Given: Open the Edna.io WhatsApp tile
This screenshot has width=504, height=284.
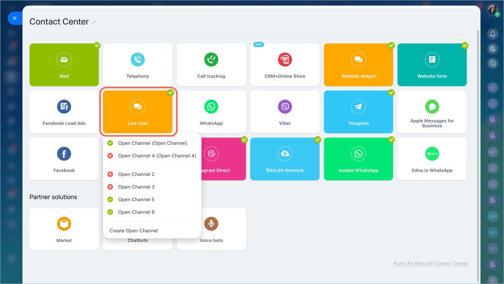Looking at the screenshot, I should click(432, 159).
